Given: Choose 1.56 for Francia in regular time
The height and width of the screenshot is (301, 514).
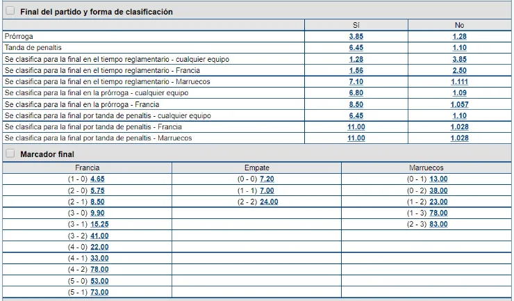Looking at the screenshot, I should click(x=356, y=70).
